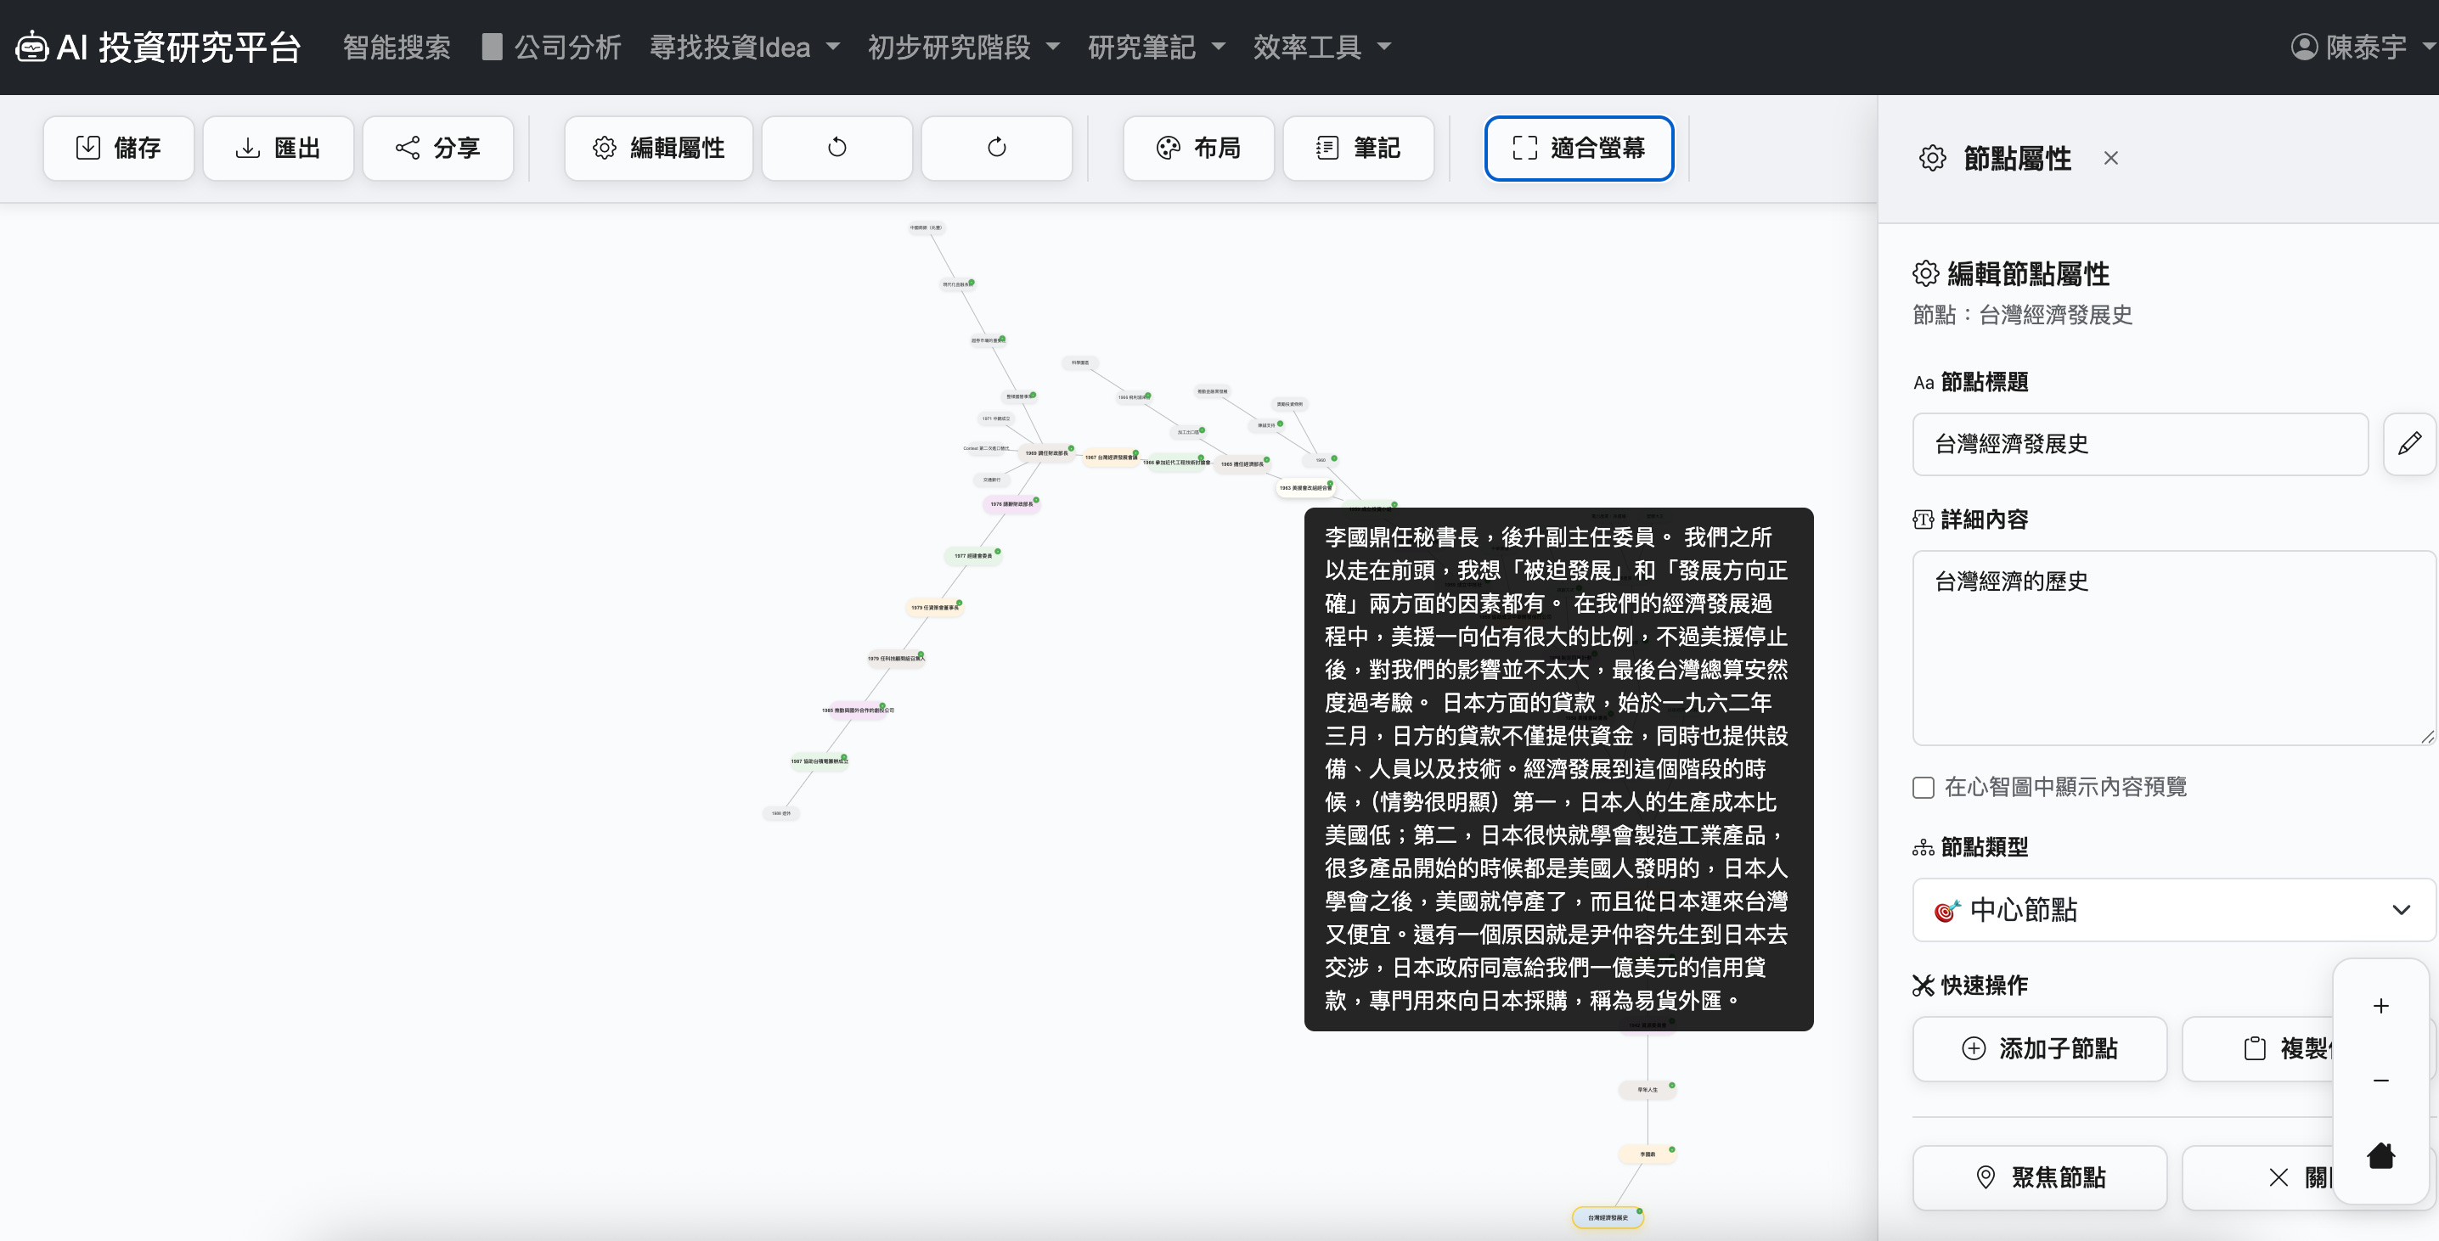
Task: Click the zoom in plus button
Action: tap(2380, 1005)
